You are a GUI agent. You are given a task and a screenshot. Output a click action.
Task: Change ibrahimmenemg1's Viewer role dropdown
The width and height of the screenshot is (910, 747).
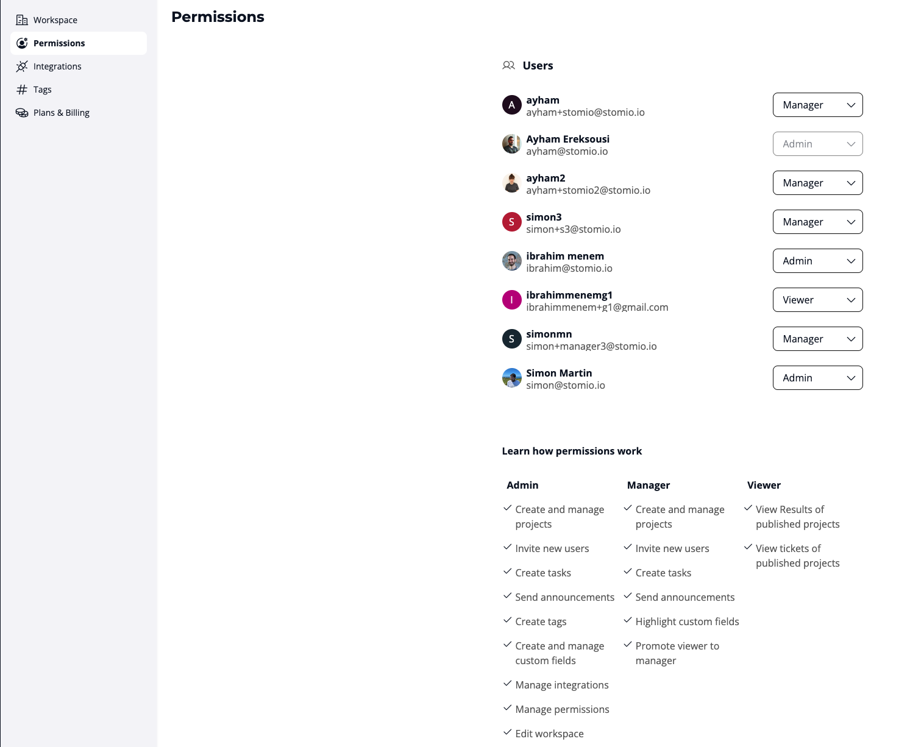point(817,300)
